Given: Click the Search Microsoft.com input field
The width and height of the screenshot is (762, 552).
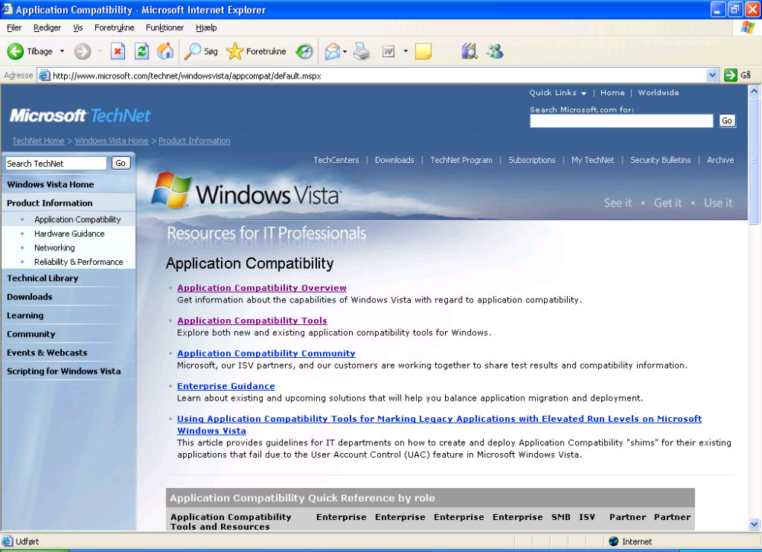Looking at the screenshot, I should pos(621,121).
